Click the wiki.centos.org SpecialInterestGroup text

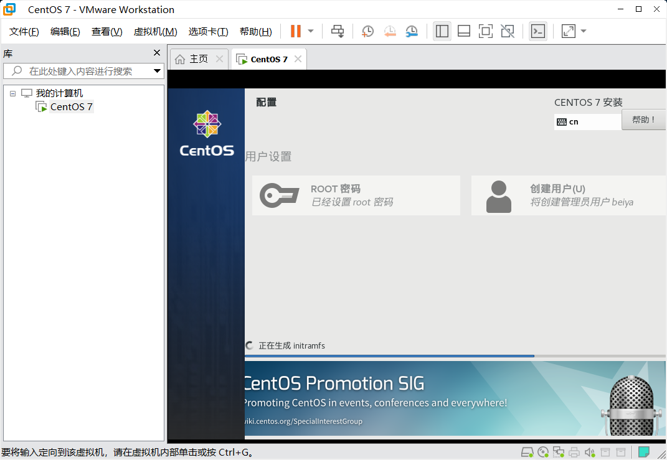(304, 421)
